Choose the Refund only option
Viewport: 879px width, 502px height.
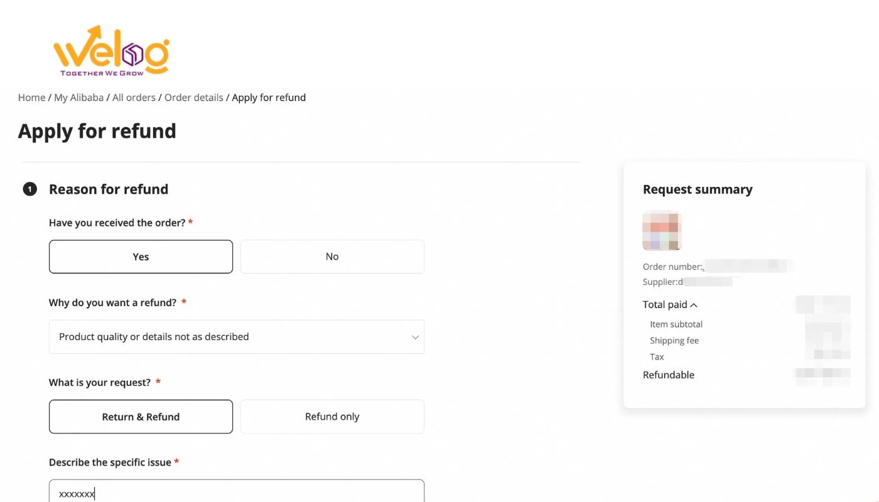[x=332, y=417]
